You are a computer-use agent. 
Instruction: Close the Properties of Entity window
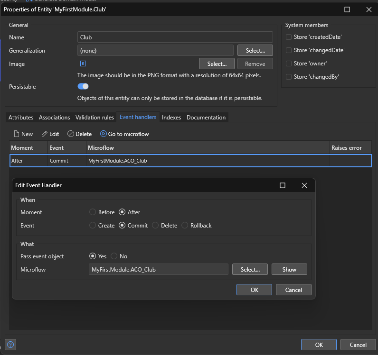pos(369,9)
